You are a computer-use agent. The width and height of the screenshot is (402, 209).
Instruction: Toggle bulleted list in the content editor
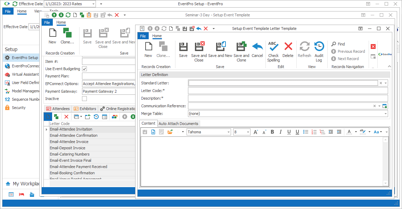click(306, 132)
